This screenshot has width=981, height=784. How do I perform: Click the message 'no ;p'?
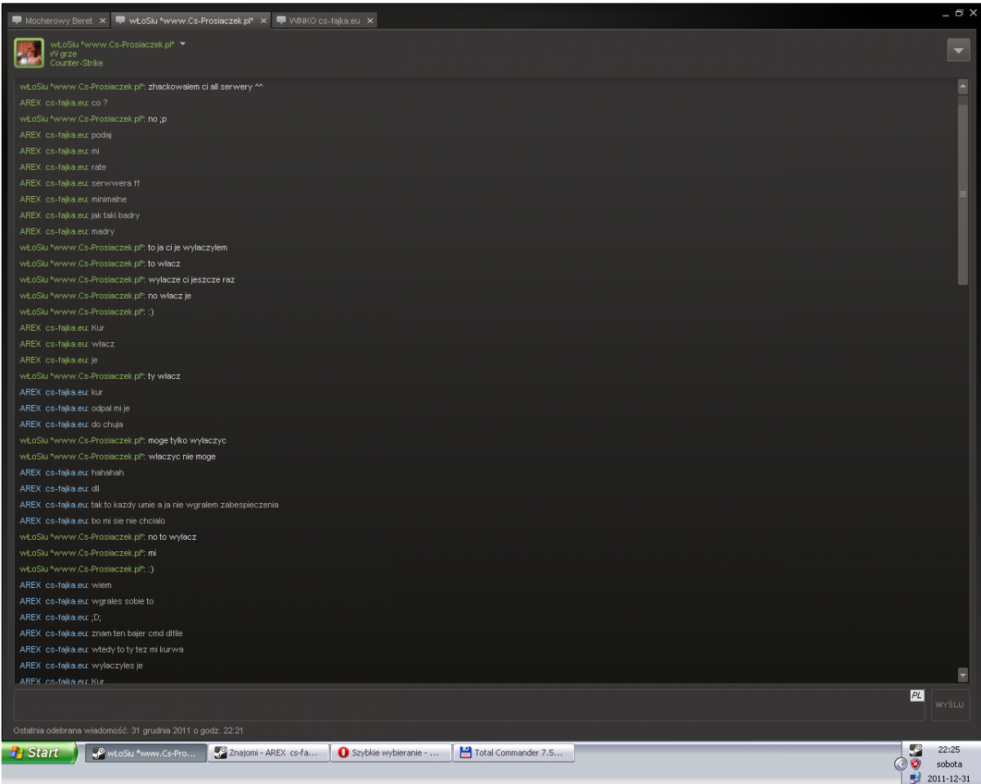point(158,119)
